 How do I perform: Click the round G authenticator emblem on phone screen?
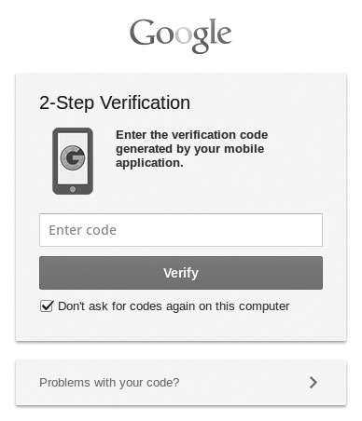coord(73,158)
